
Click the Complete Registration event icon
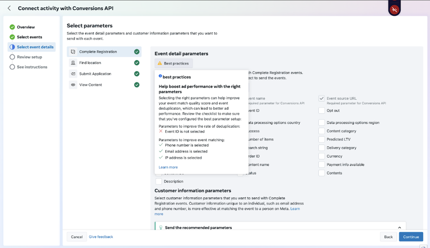pyautogui.click(x=73, y=51)
